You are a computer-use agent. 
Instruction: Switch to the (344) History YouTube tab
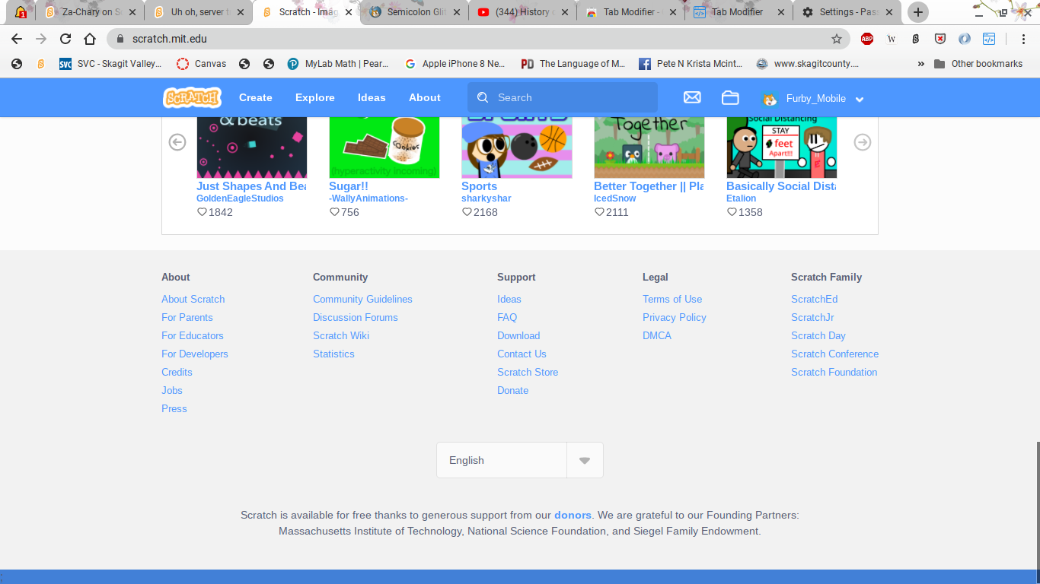click(x=522, y=12)
